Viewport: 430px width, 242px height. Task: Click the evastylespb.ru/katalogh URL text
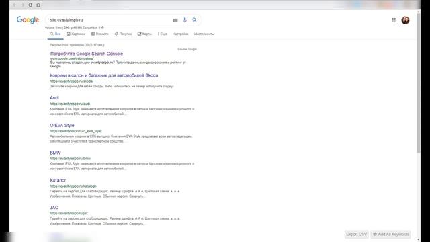tap(73, 186)
